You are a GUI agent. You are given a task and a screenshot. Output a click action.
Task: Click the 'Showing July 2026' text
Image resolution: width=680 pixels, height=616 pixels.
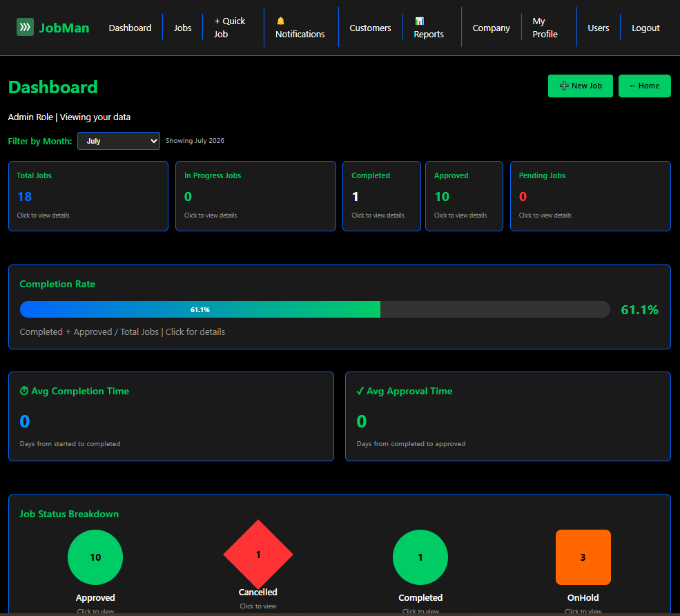click(x=195, y=141)
